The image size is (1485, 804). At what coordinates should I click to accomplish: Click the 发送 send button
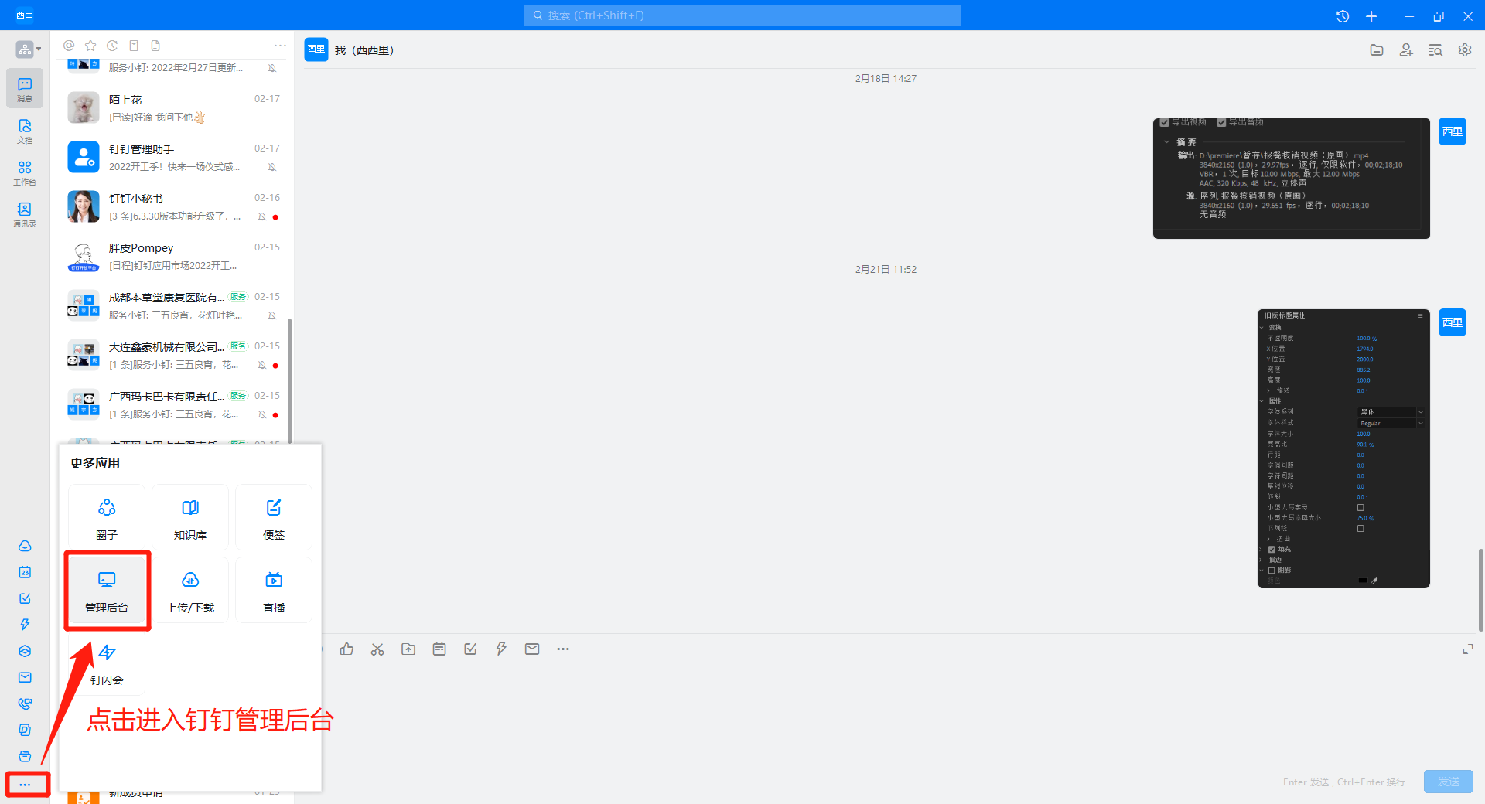click(x=1448, y=782)
